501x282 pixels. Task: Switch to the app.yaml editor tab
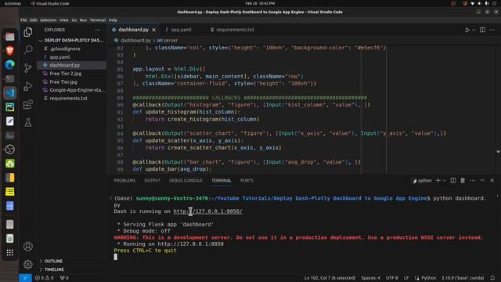pos(181,30)
